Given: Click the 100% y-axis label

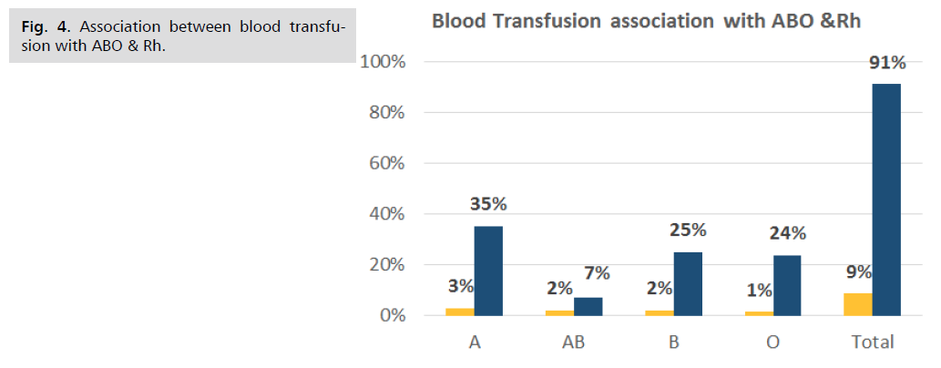Looking at the screenshot, I should (385, 62).
